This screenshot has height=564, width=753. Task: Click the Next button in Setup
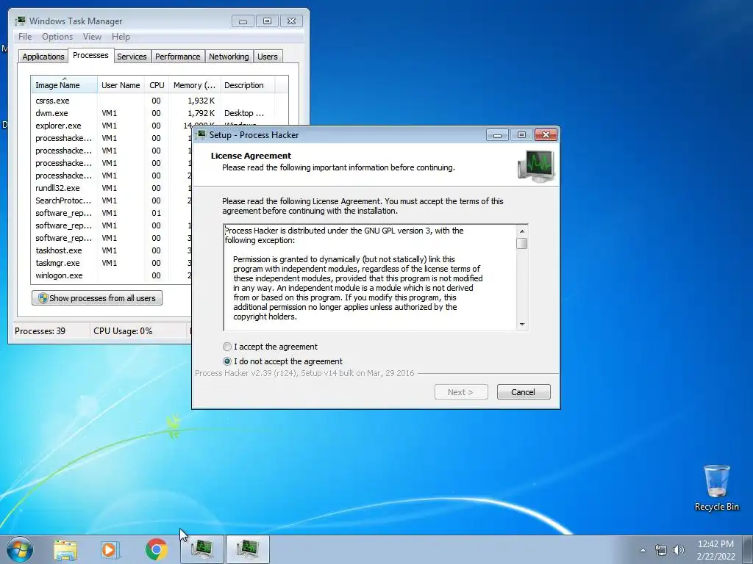461,392
